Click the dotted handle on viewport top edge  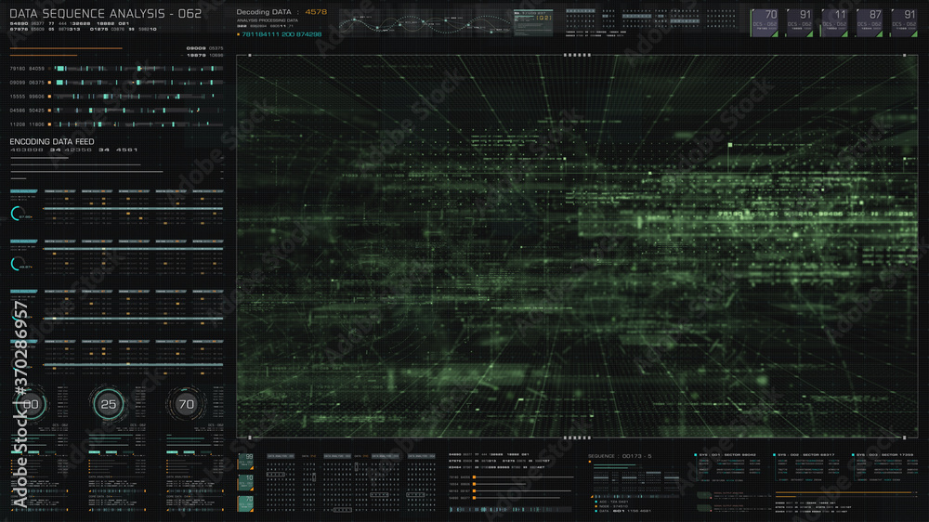click(577, 55)
